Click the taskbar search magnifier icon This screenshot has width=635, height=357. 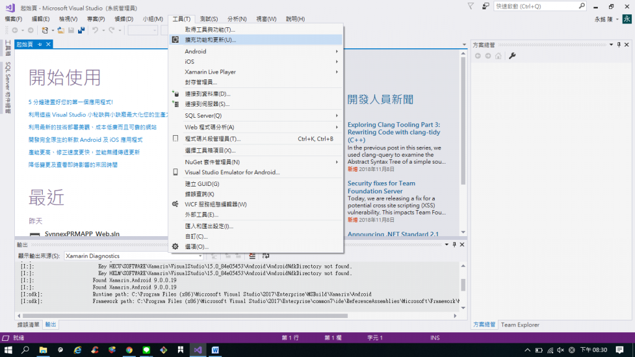(25, 350)
